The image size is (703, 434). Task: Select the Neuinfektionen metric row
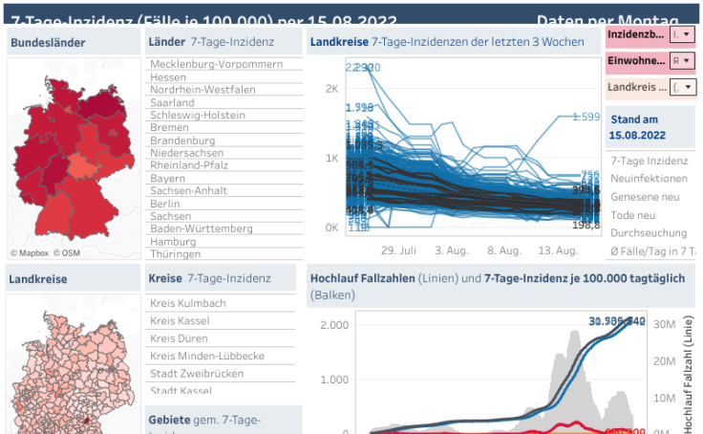click(649, 179)
